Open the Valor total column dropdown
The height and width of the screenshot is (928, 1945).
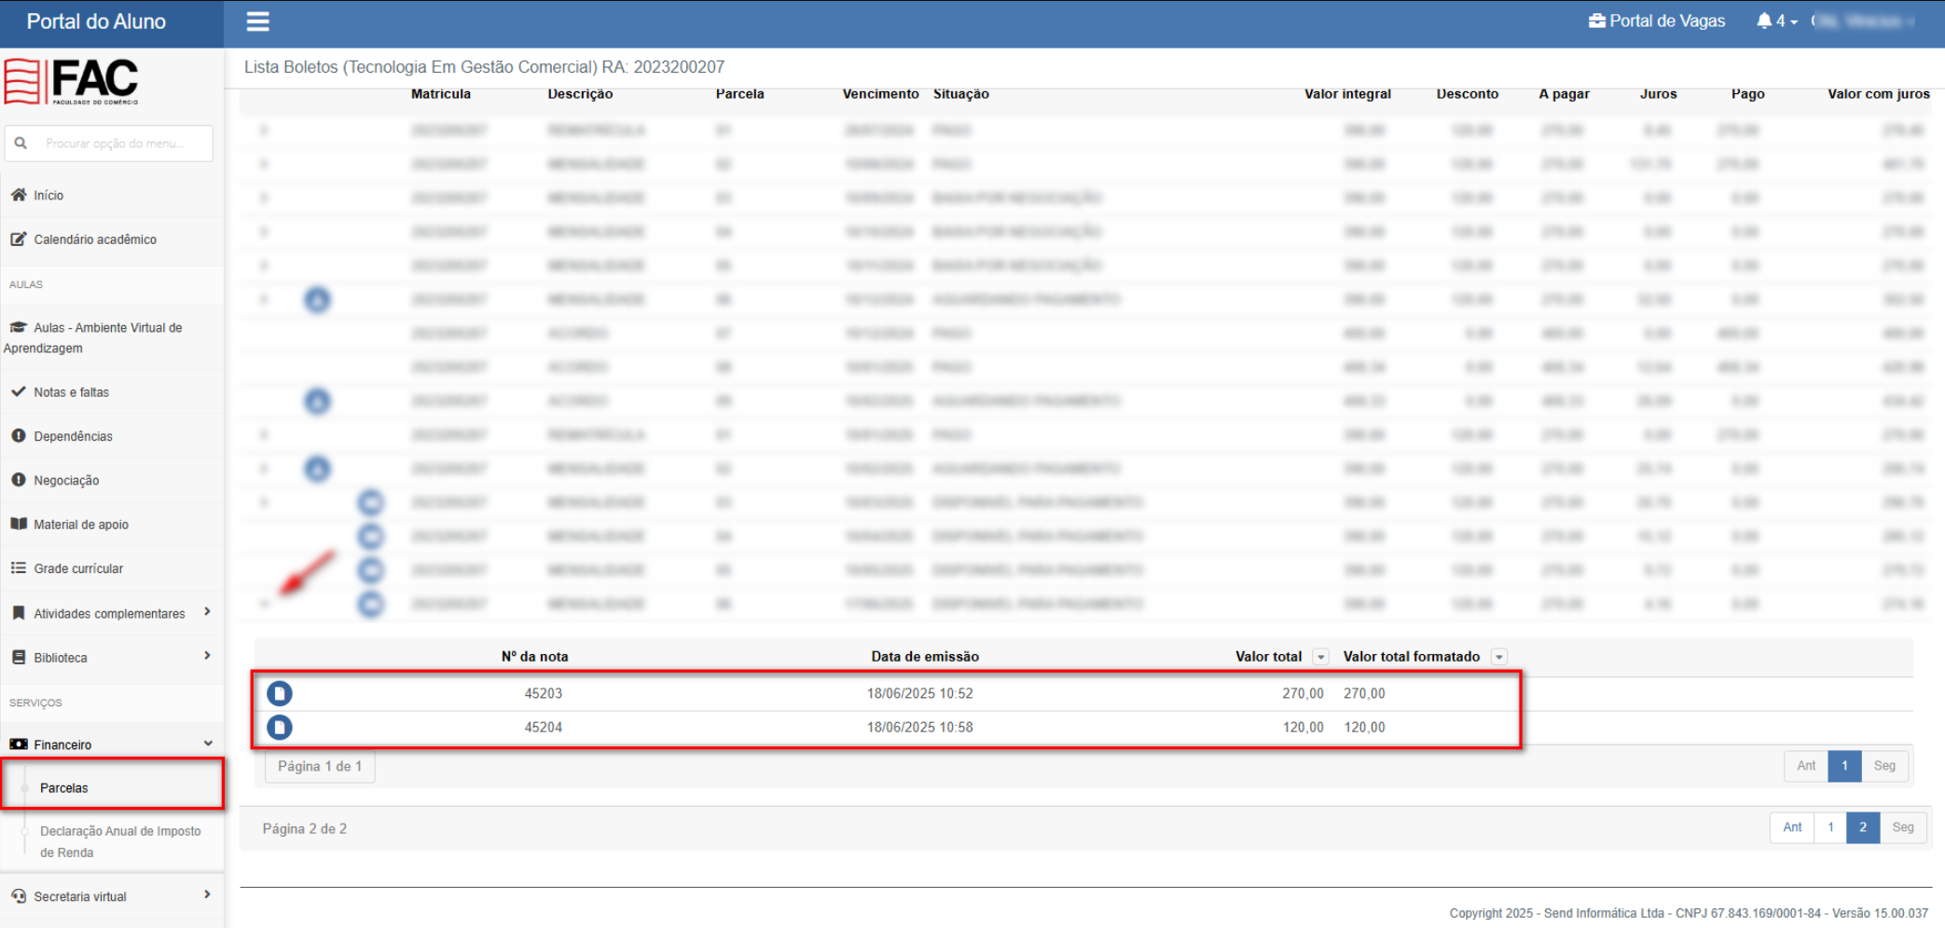coord(1320,657)
